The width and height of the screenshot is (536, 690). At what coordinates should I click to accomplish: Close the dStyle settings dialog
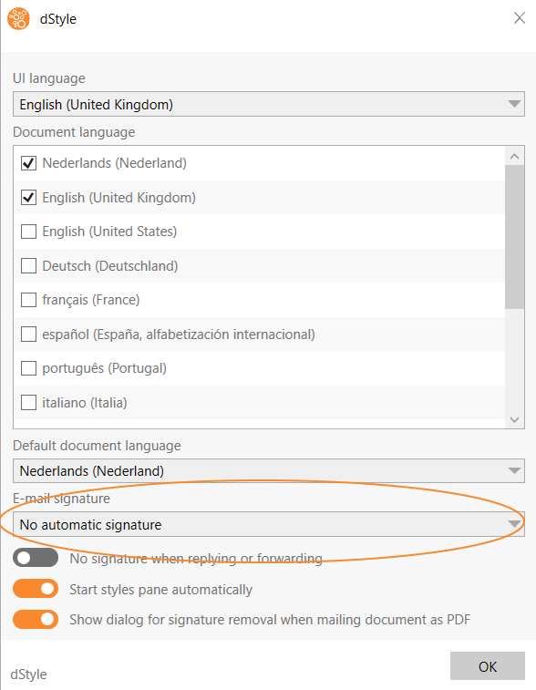pos(520,18)
